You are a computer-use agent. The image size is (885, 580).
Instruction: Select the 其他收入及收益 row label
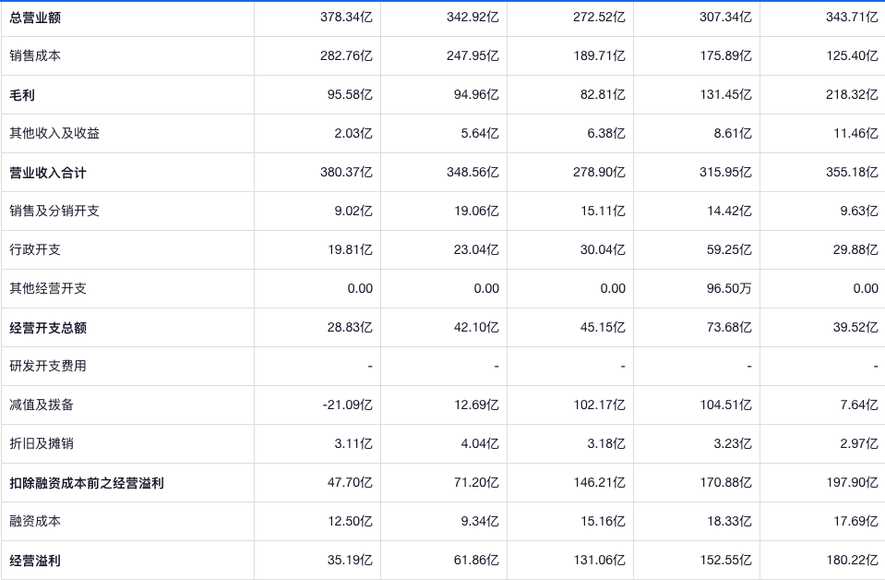(x=54, y=134)
